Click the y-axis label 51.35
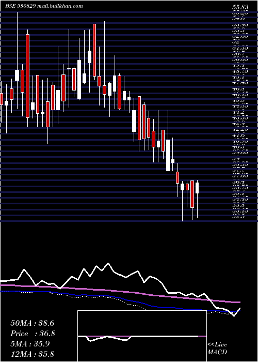Screen dimensions: 258x362 pos(240,48)
